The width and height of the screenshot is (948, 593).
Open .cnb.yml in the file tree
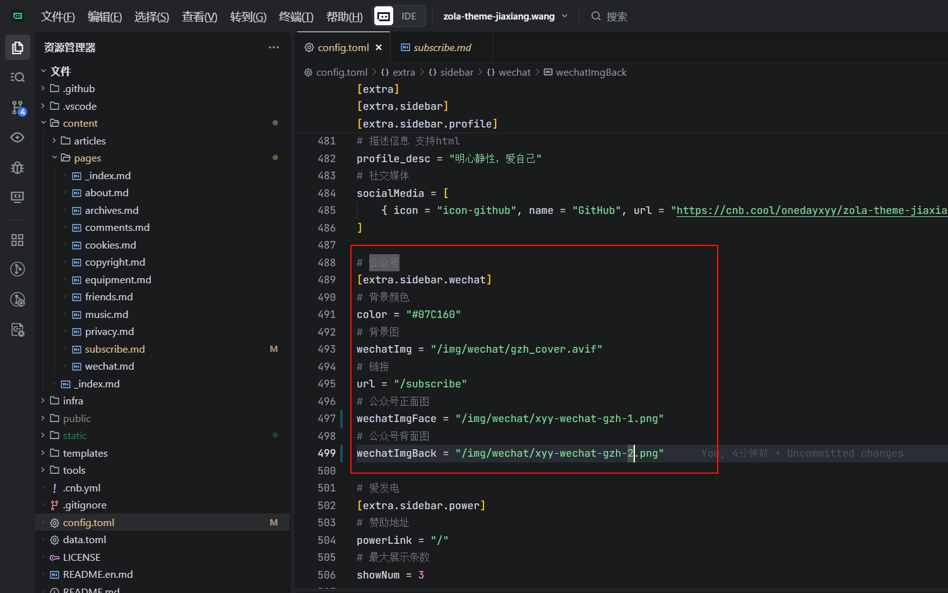81,488
